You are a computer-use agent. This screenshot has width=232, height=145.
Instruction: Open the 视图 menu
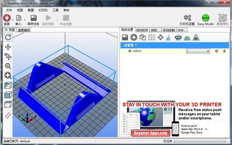point(20,10)
